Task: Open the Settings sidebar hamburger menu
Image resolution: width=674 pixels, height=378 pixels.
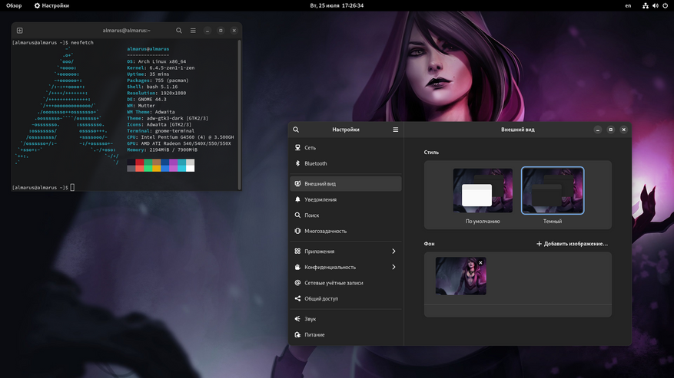Action: coord(396,130)
